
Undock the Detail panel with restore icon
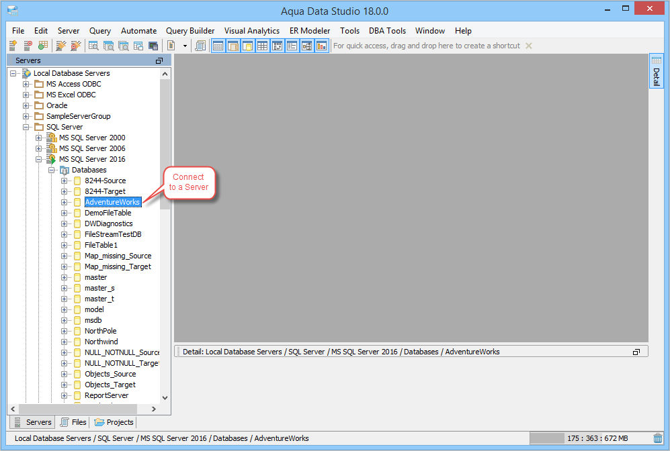(x=636, y=352)
